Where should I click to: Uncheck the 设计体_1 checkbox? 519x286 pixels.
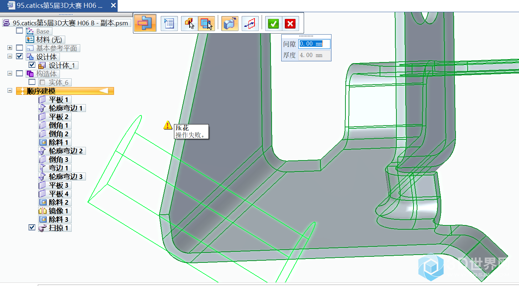(x=32, y=65)
